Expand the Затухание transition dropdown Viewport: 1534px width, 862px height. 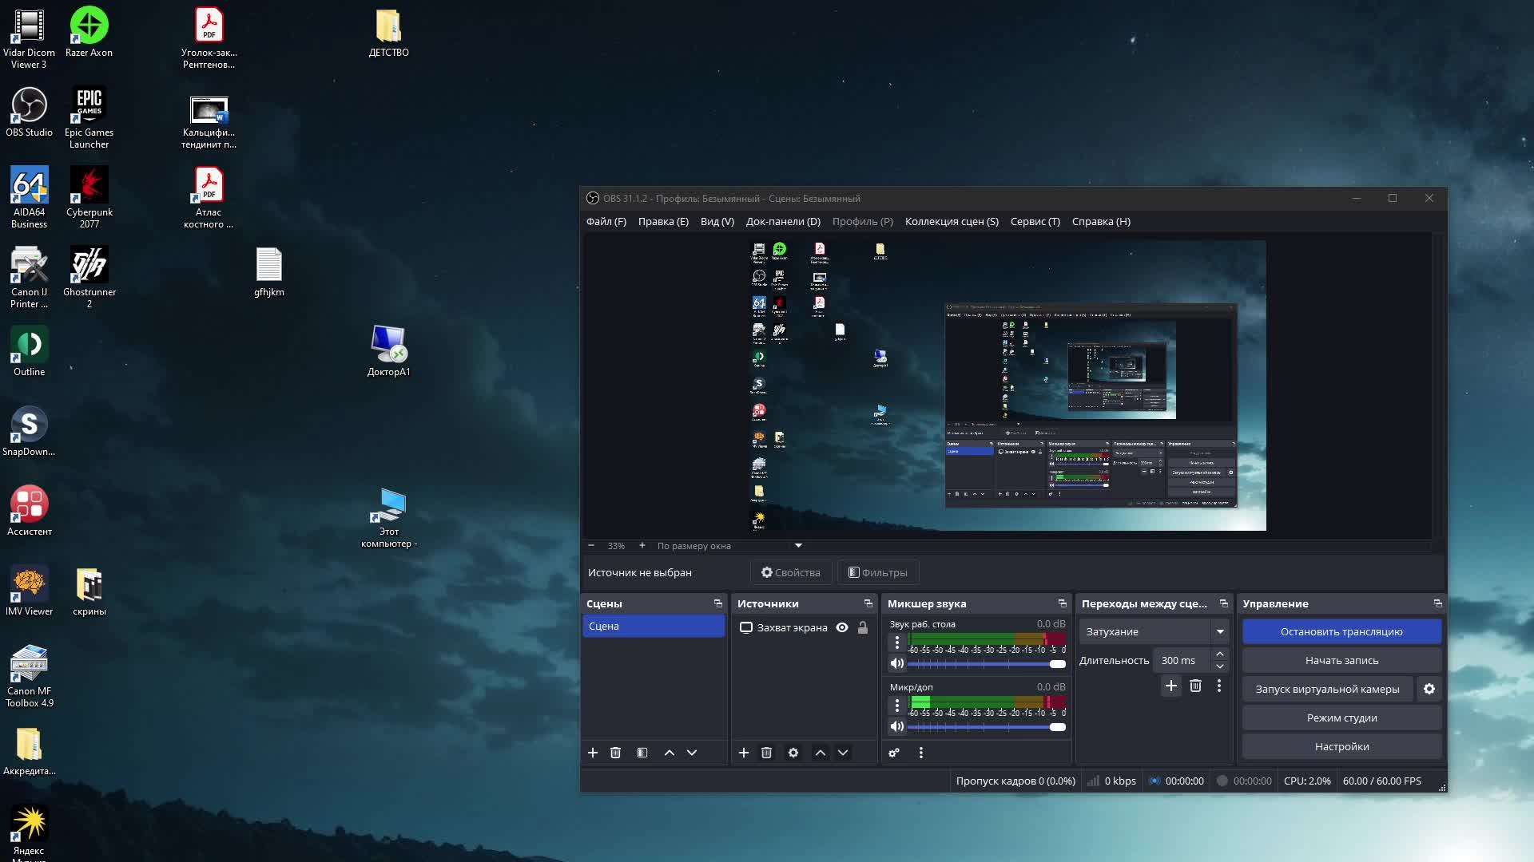point(1219,631)
